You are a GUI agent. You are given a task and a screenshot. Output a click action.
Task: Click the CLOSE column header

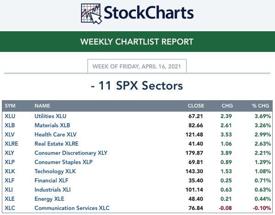coord(196,106)
